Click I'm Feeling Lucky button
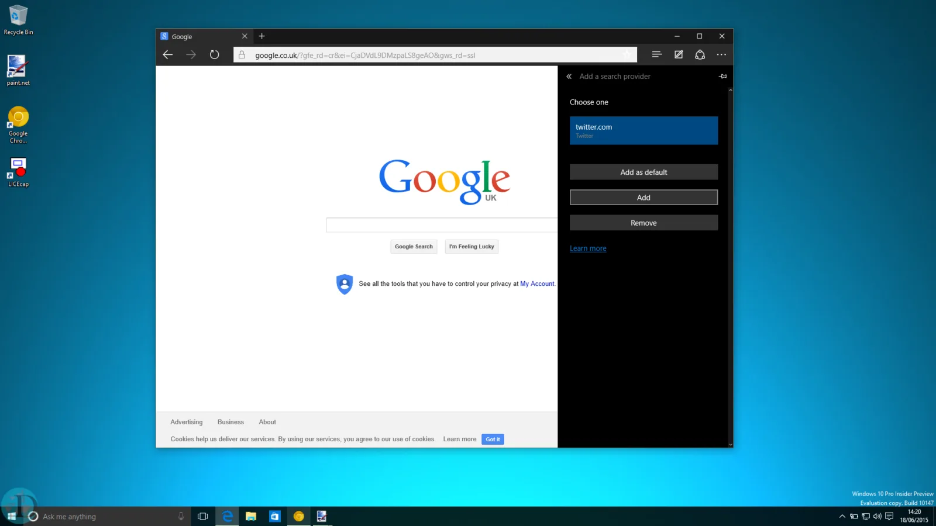The image size is (936, 526). (472, 247)
